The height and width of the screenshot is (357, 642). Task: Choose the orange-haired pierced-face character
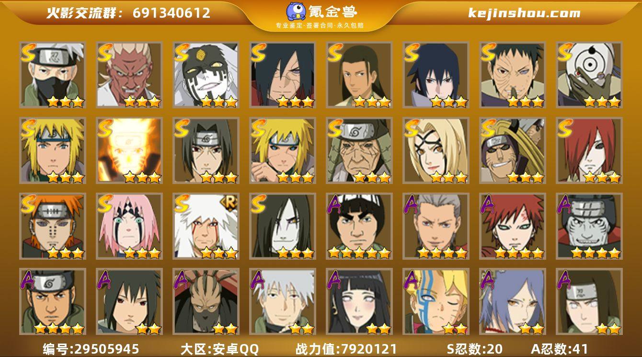(x=53, y=226)
